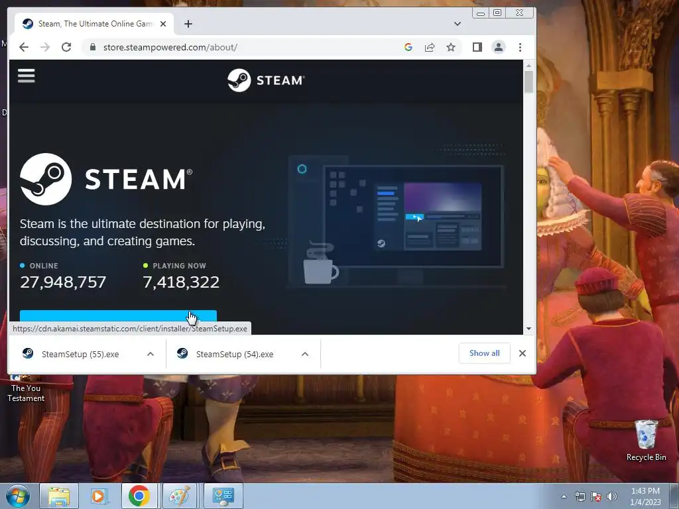Open Paint from the taskbar

(179, 496)
